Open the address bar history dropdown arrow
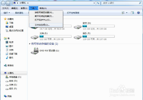This screenshot has height=100, width=143. click(x=94, y=3)
